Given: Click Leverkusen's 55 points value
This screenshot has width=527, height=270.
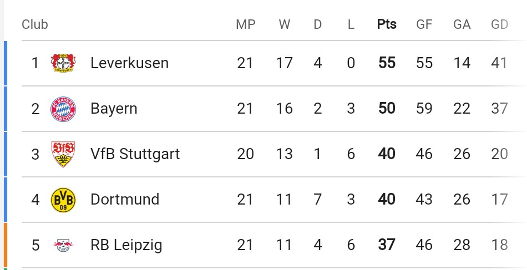Looking at the screenshot, I should (387, 63).
